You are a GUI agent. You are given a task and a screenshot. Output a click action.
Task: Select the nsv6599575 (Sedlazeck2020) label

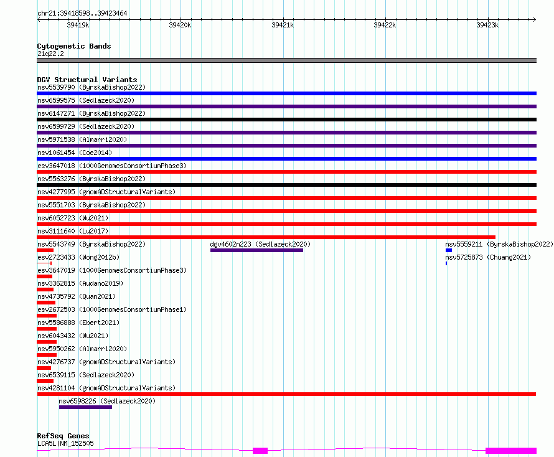click(x=86, y=100)
